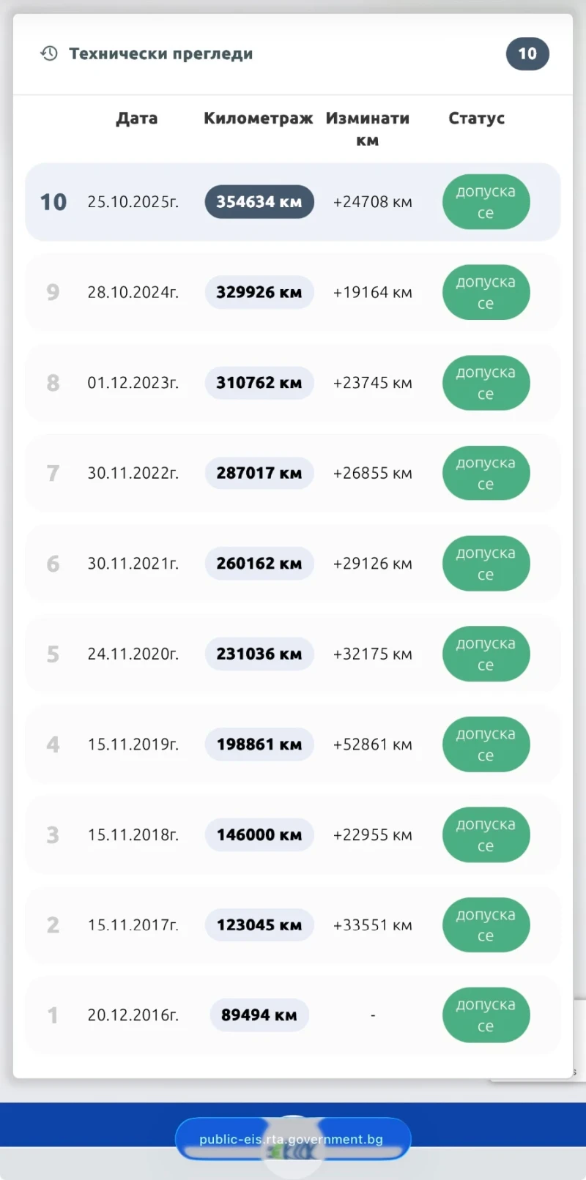
Task: Click the 354634 км mileage badge
Action: coord(259,202)
